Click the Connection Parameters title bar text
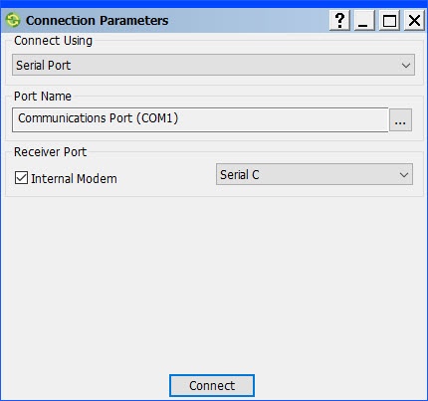428x401 pixels. click(x=98, y=21)
